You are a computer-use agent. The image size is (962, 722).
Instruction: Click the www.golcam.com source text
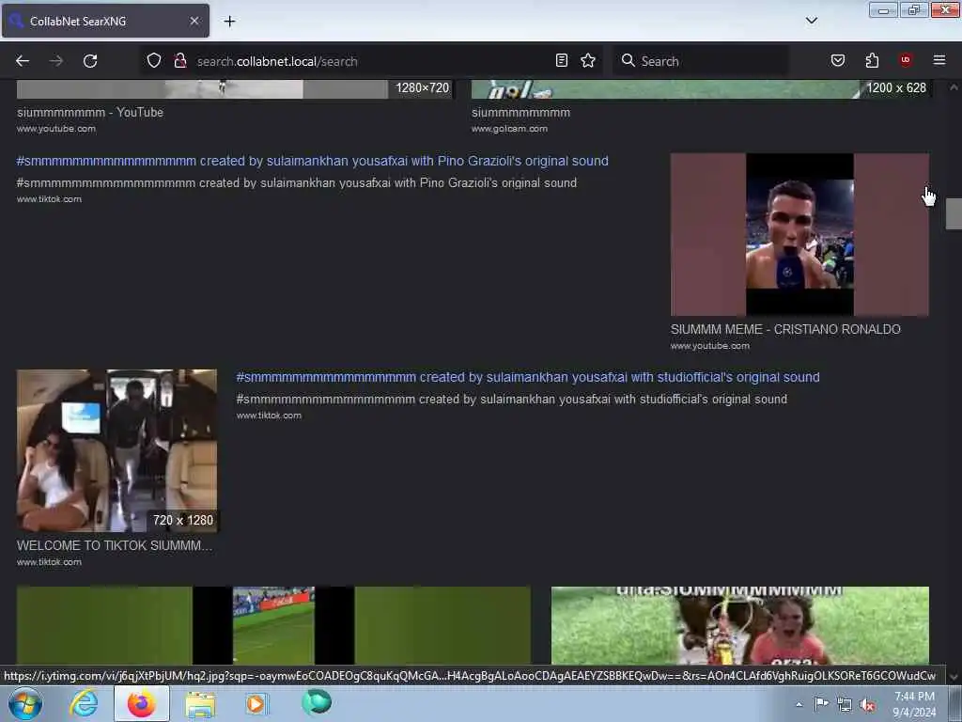[x=509, y=128]
